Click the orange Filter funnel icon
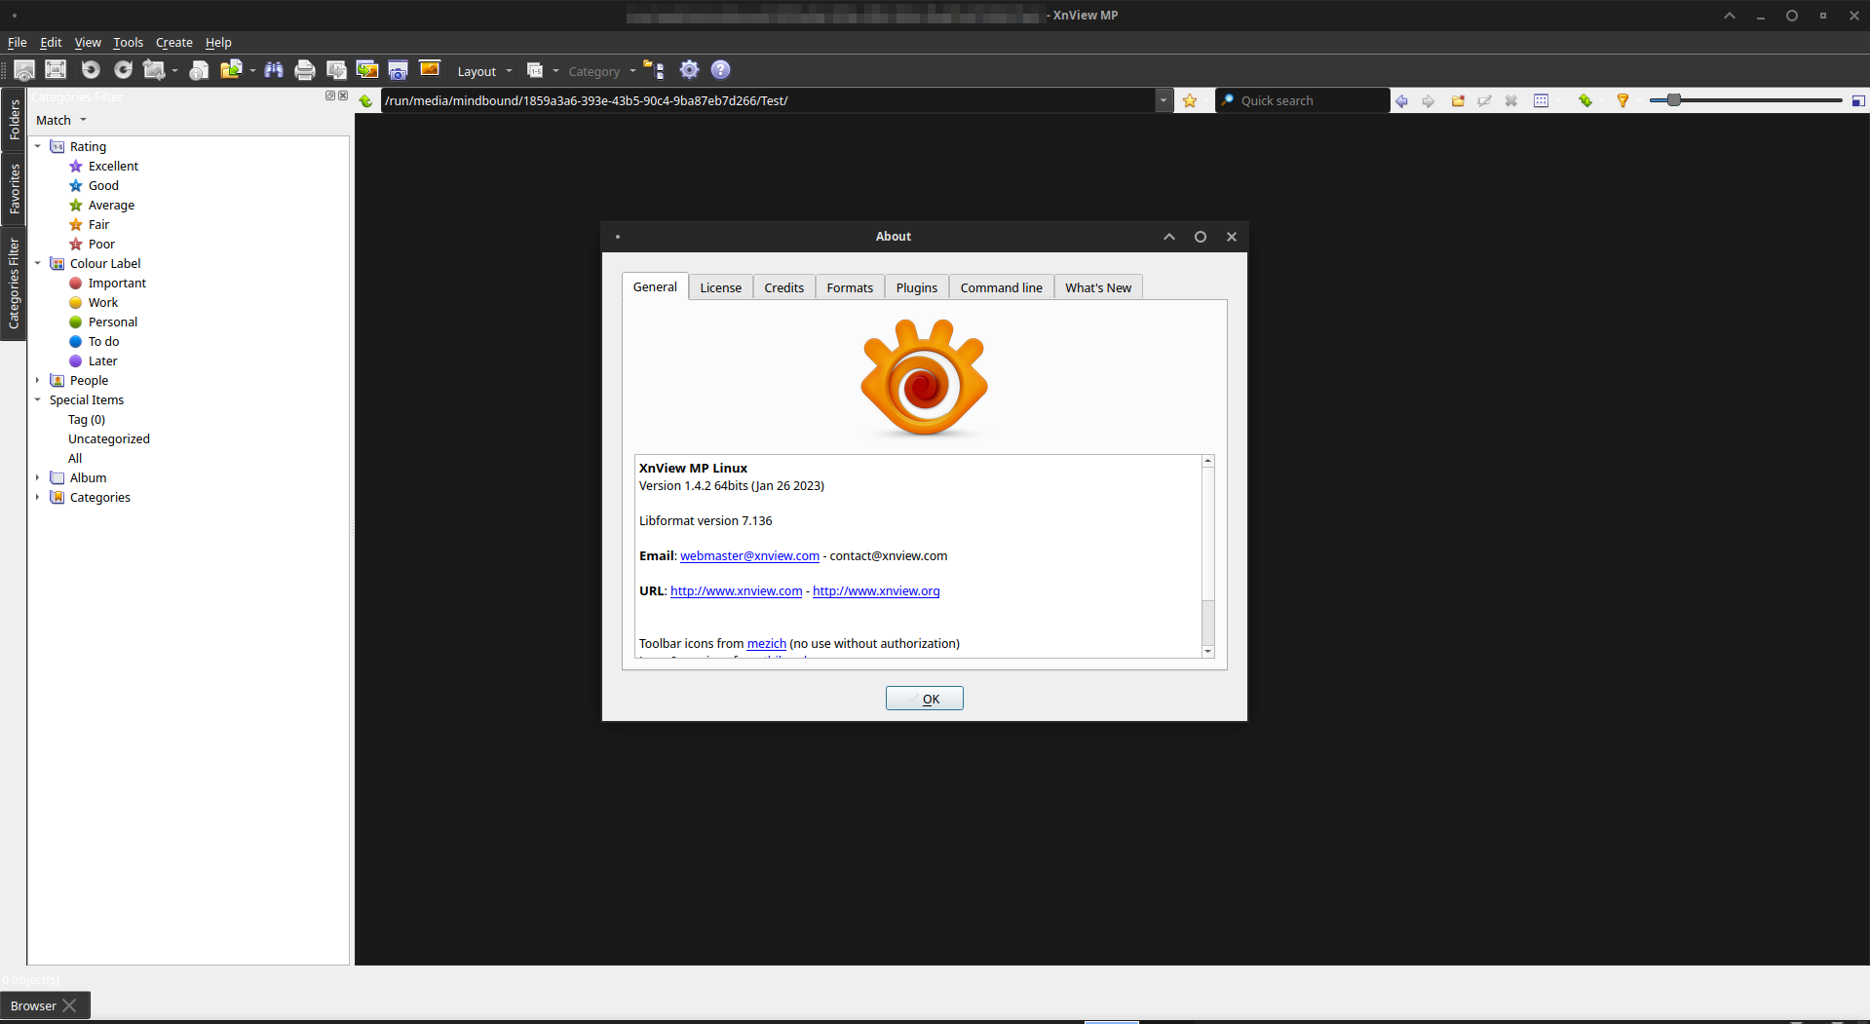The width and height of the screenshot is (1870, 1024). tap(1622, 100)
